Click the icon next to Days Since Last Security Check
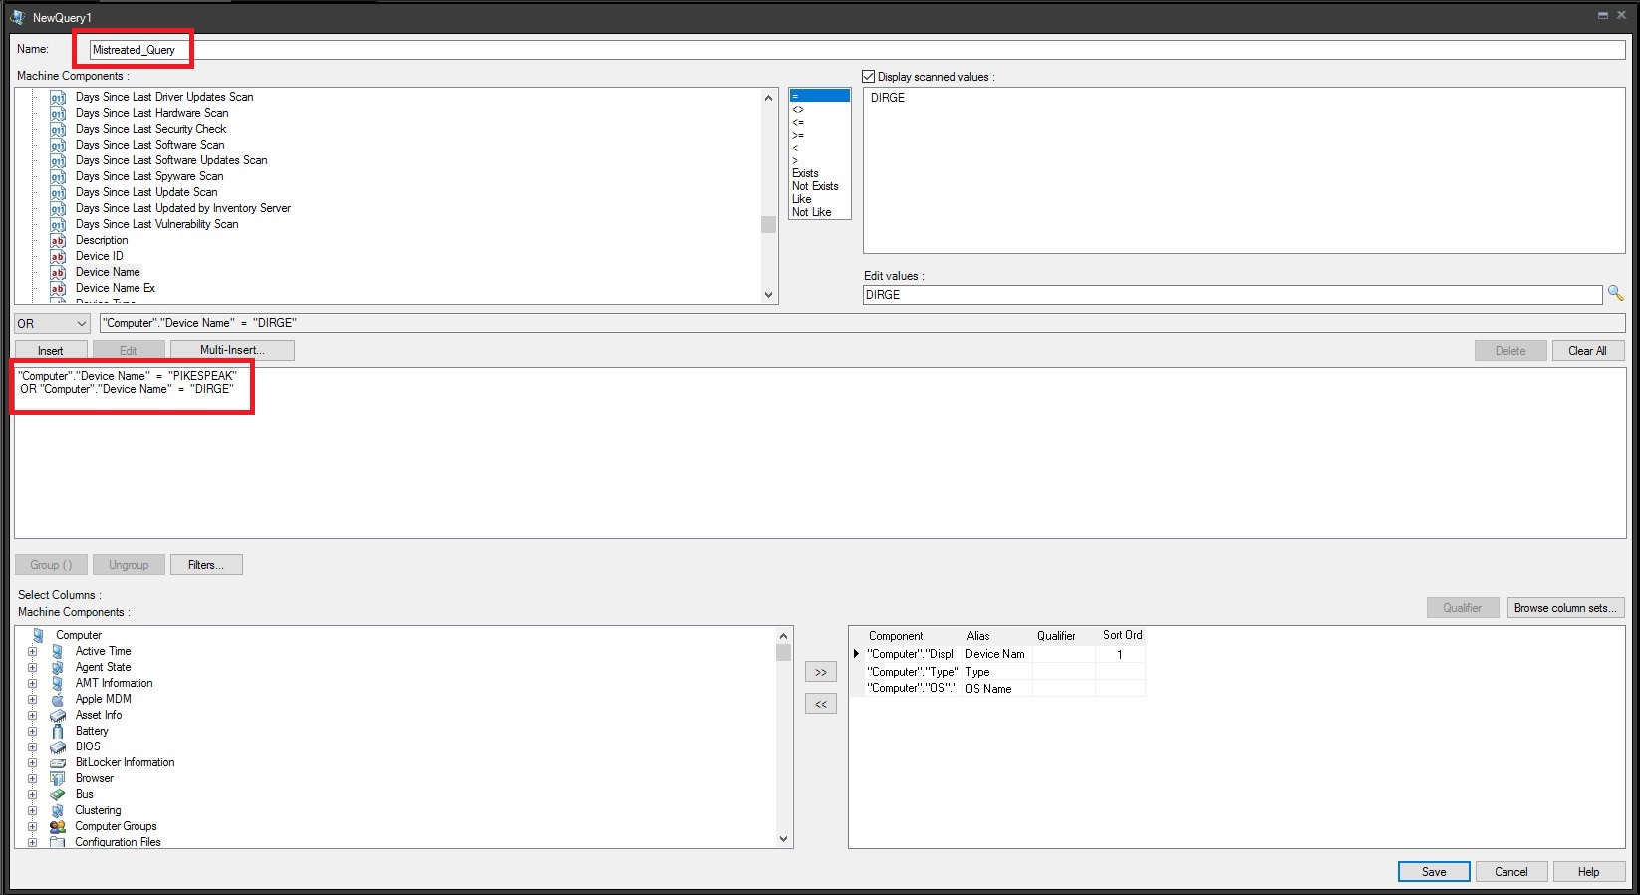 pyautogui.click(x=58, y=130)
